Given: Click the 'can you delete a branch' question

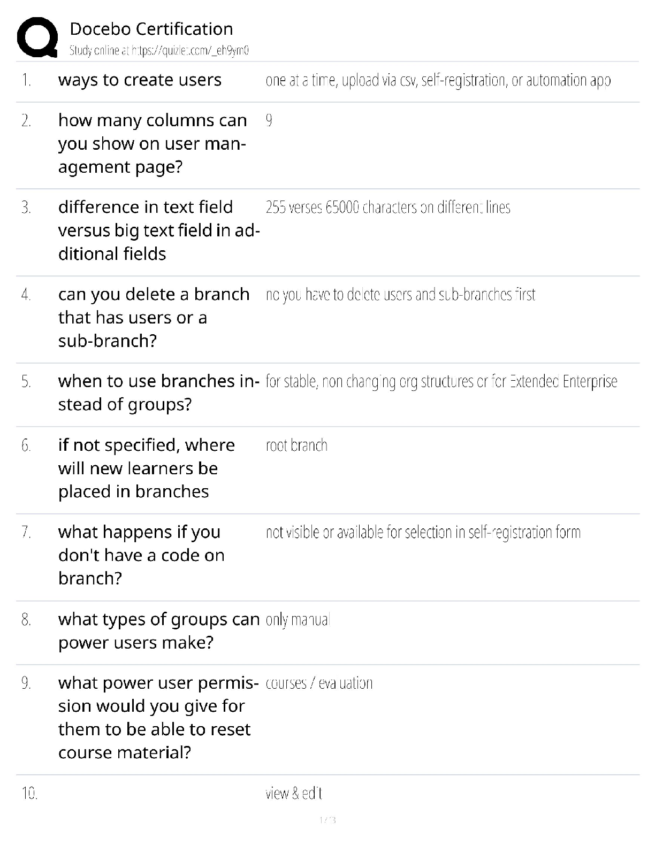Looking at the screenshot, I should 154,317.
